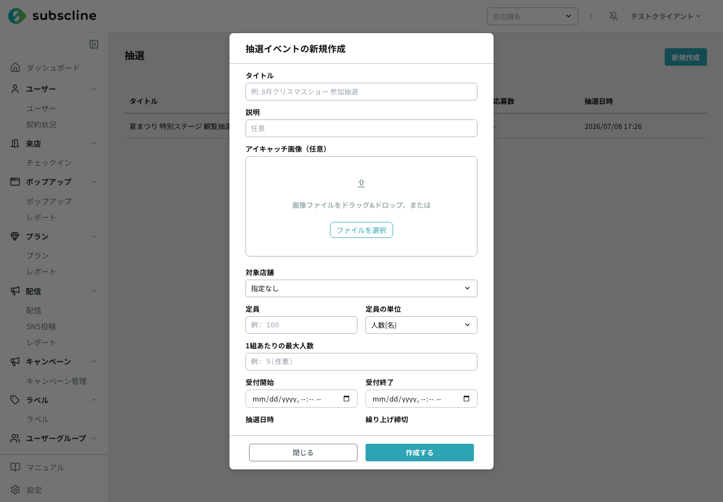Collapse the 来店 section chevron

coord(94,144)
